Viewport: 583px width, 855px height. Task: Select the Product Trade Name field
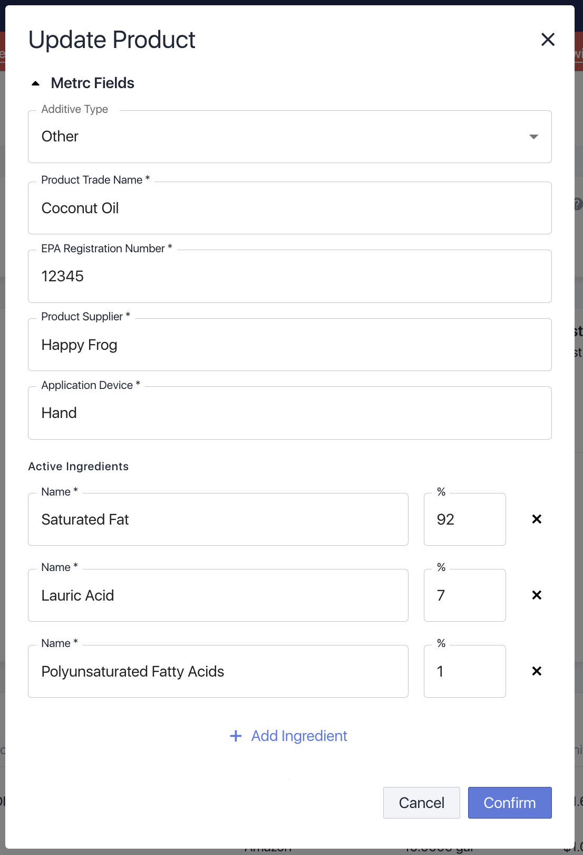(x=290, y=208)
